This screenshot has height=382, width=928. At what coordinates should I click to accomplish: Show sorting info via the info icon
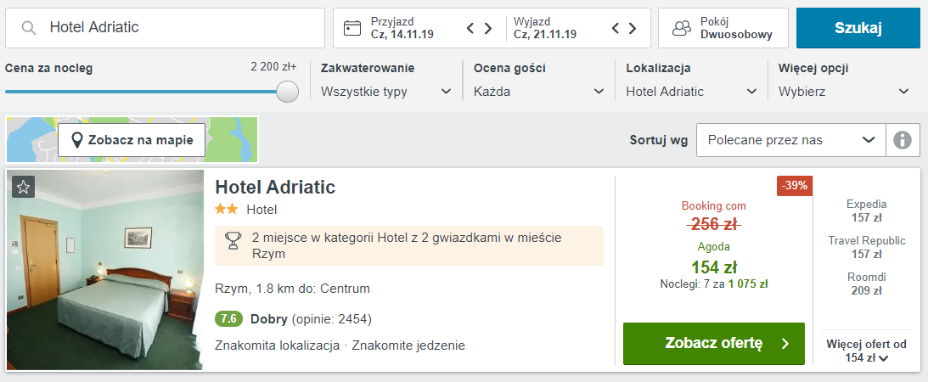click(x=903, y=140)
